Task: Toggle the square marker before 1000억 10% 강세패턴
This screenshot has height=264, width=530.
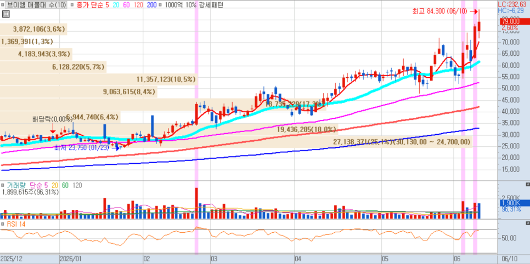Action: [160, 5]
